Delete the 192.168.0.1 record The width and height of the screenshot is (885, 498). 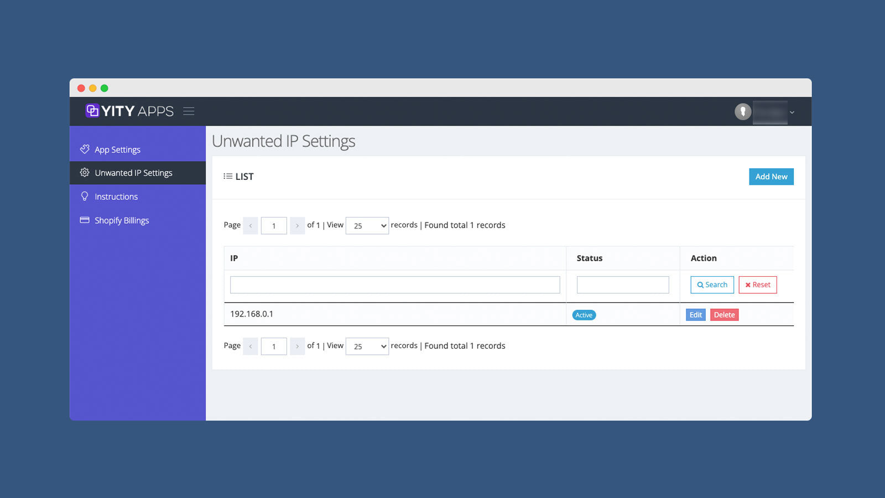pyautogui.click(x=724, y=314)
